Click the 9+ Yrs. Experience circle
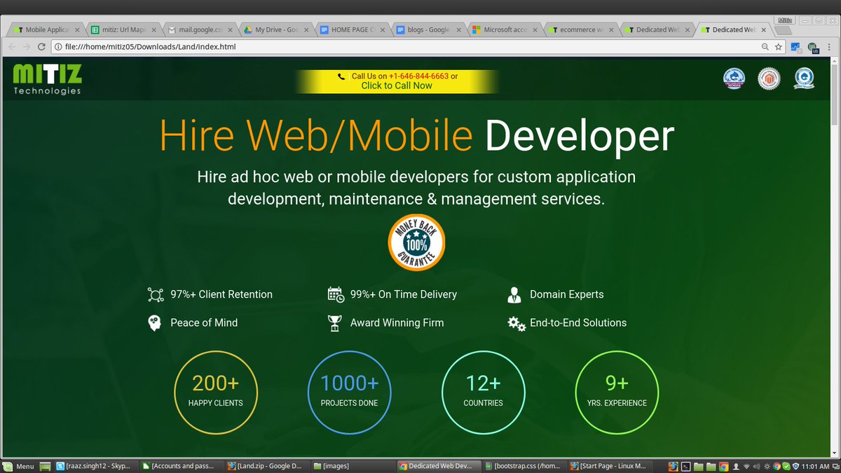 pos(617,391)
